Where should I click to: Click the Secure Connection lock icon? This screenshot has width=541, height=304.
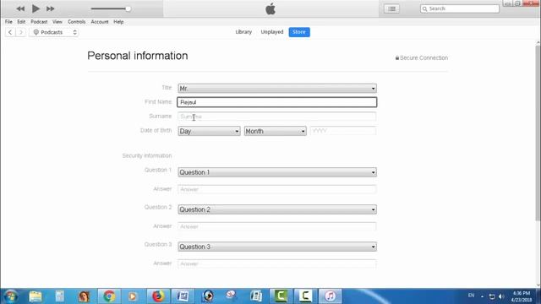coord(397,58)
